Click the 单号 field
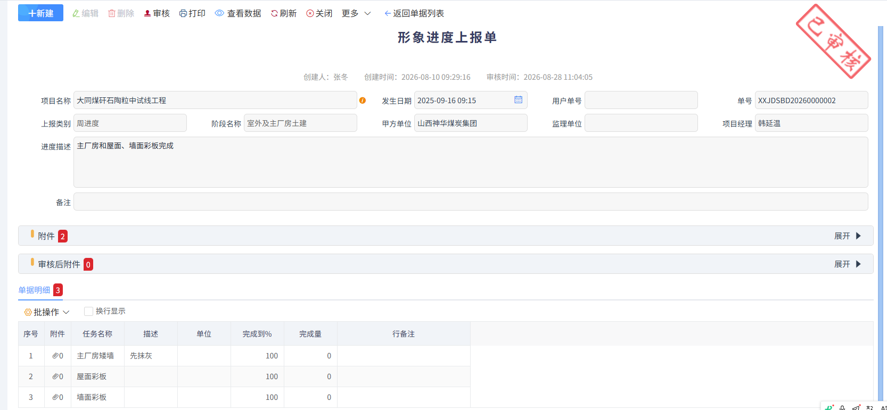Screen dimensions: 887x410 811,100
